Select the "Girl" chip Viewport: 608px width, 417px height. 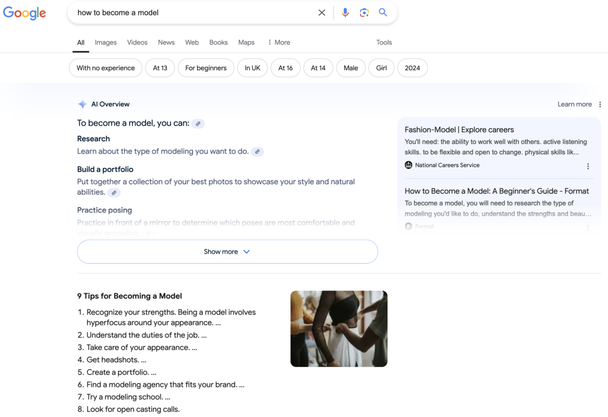(x=381, y=68)
